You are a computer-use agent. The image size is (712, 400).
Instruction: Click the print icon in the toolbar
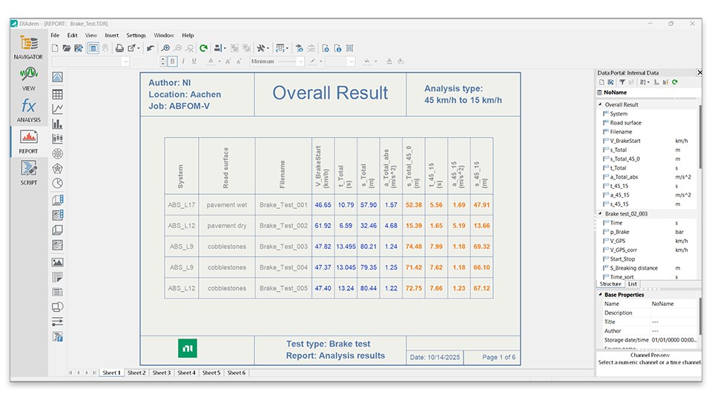point(120,48)
